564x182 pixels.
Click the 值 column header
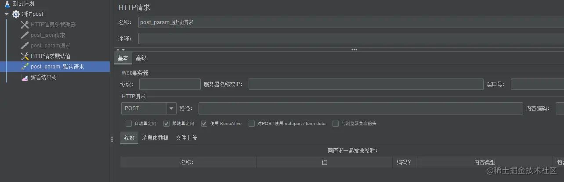(324, 162)
